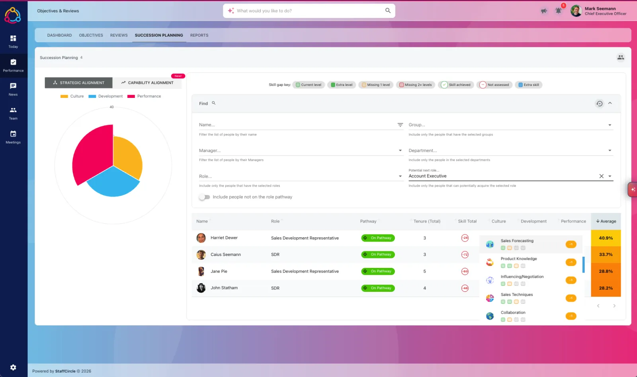The height and width of the screenshot is (377, 637).
Task: Click the notifications bell icon
Action: [558, 11]
